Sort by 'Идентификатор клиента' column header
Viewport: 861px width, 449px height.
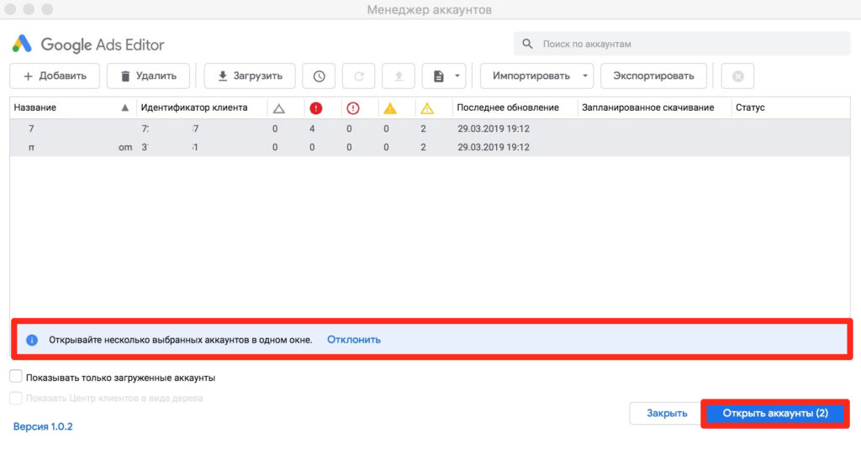(194, 107)
